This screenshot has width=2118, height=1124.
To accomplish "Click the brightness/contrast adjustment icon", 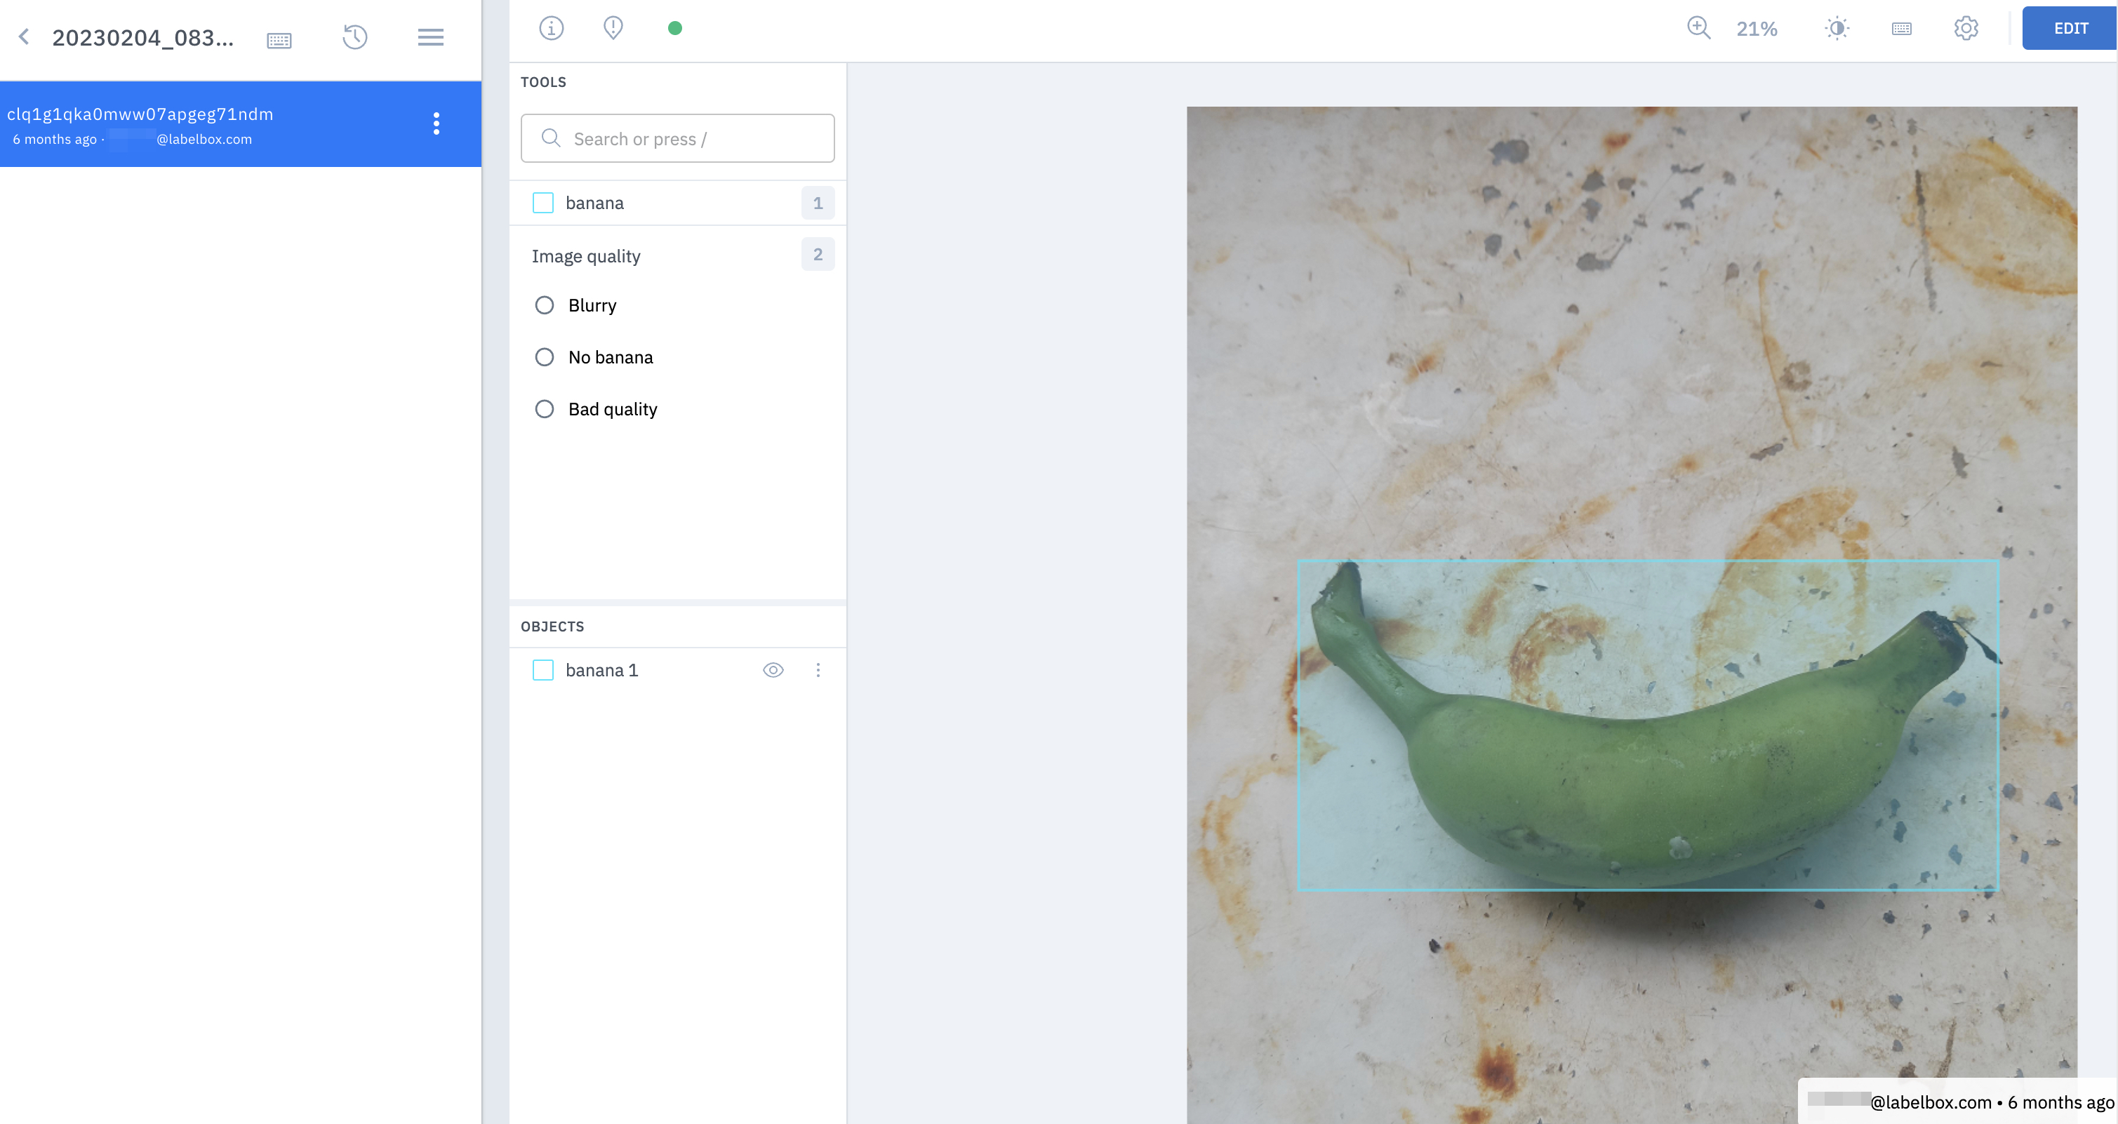I will coord(1837,28).
